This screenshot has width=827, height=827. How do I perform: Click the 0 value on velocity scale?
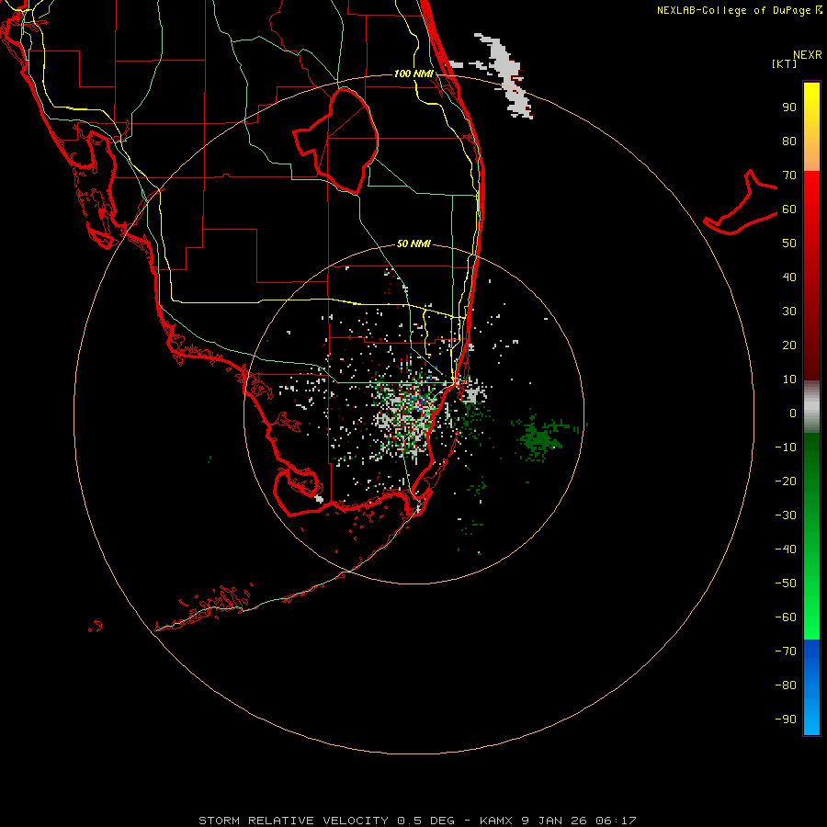tap(793, 413)
